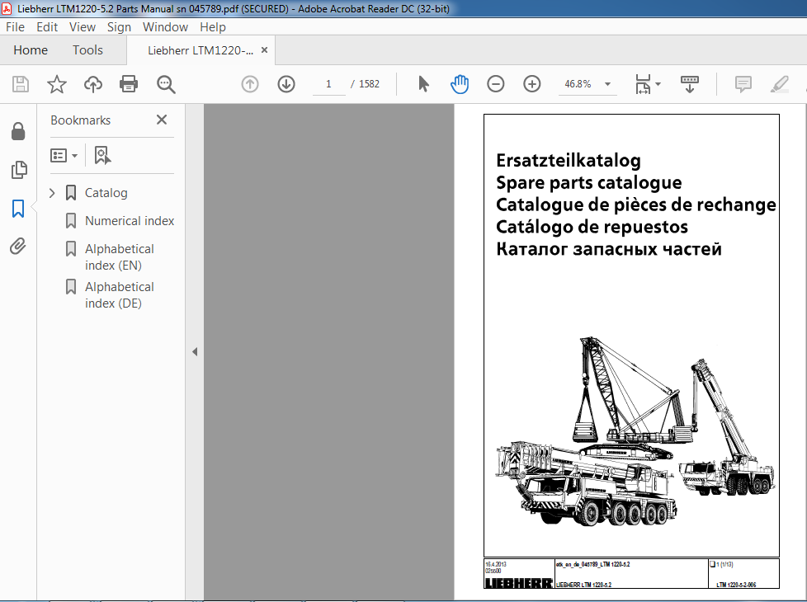Open the attachments paperclip panel
Viewport: 807px width, 602px height.
click(18, 247)
